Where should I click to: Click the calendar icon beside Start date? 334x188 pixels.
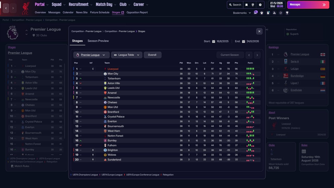tap(213, 41)
